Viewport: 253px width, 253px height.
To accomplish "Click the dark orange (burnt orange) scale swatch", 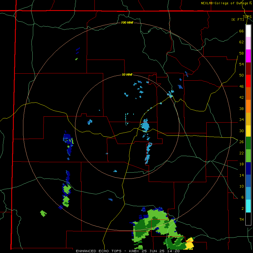I will 248,93.
